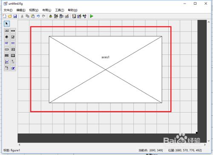Screen dimensions: 213x155
Task: Open the Property Inspector
Action: pyautogui.click(x=79, y=16)
